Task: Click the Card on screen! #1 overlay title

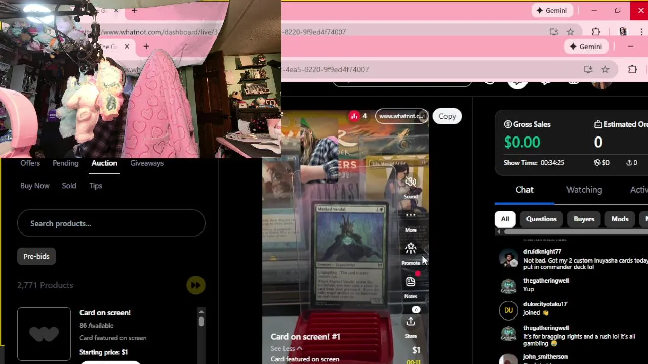Action: pos(305,337)
